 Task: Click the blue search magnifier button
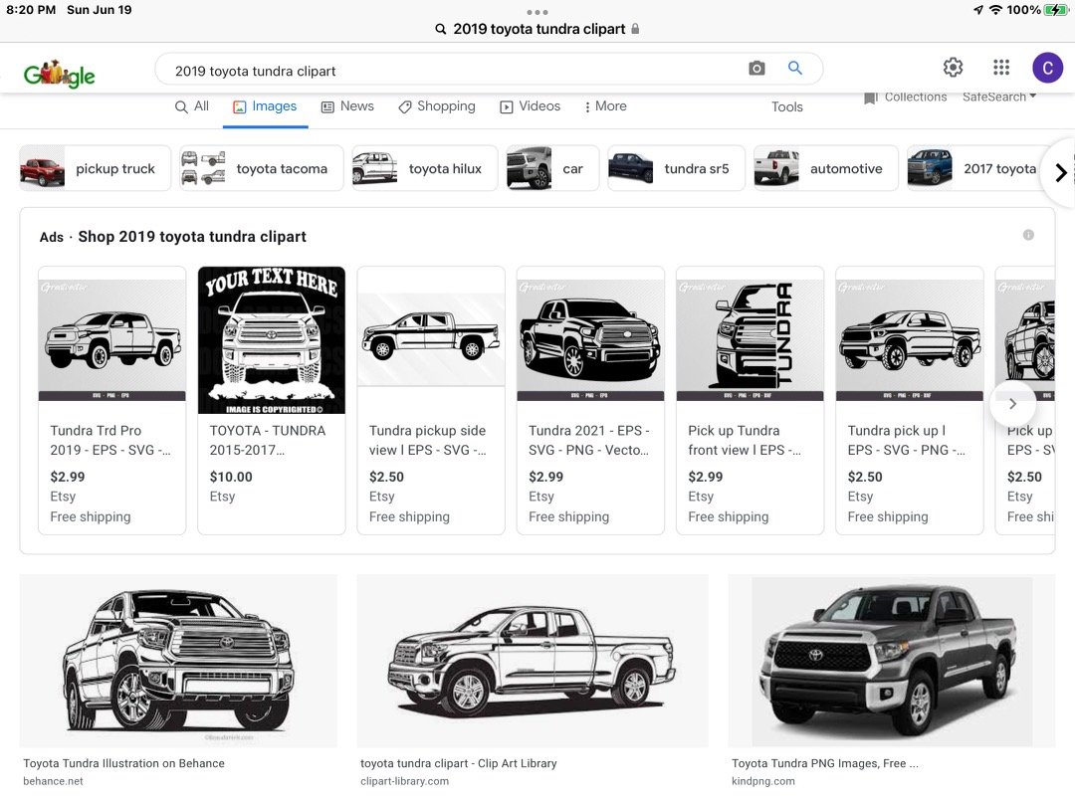[x=794, y=68]
